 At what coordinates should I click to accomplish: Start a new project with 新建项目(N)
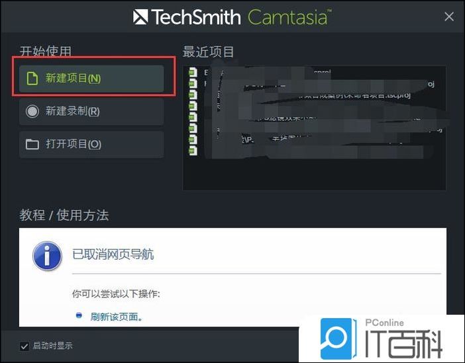pyautogui.click(x=91, y=79)
